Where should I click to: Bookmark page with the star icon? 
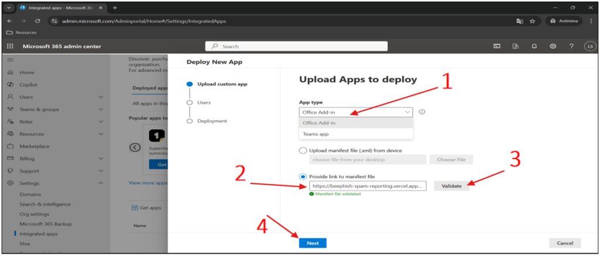pos(532,22)
